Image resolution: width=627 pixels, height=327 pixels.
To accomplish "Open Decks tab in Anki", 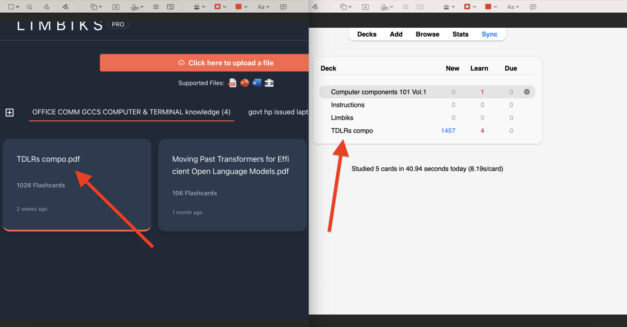I will [367, 34].
